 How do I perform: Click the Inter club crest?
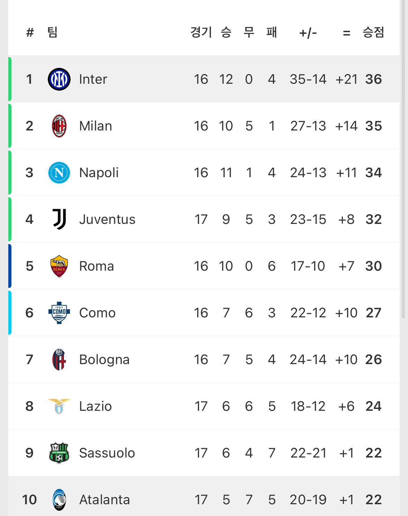(59, 79)
